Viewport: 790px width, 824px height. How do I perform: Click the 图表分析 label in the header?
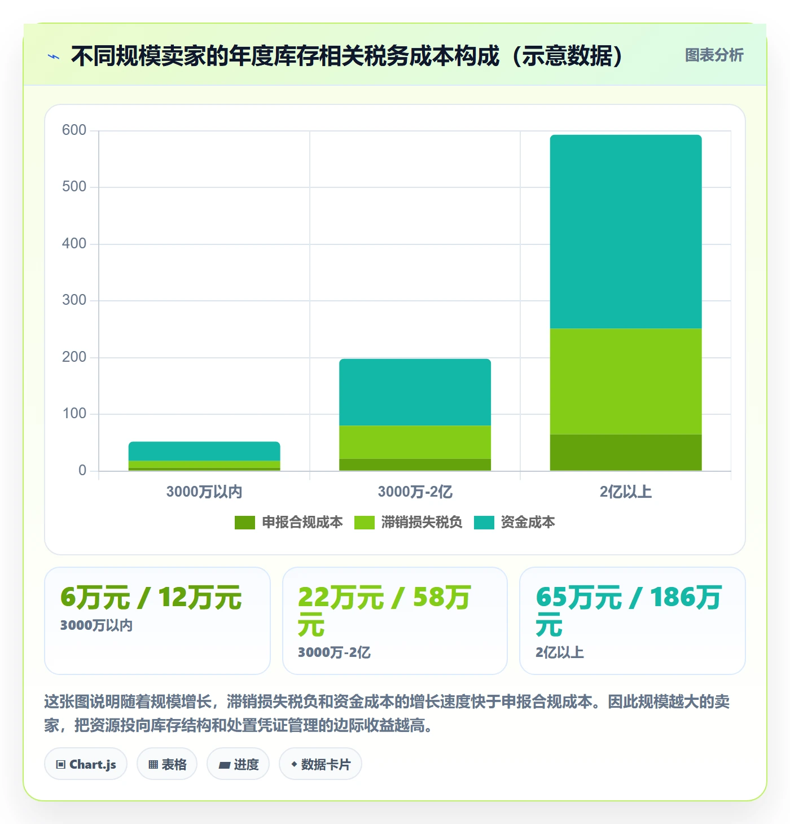tap(714, 55)
